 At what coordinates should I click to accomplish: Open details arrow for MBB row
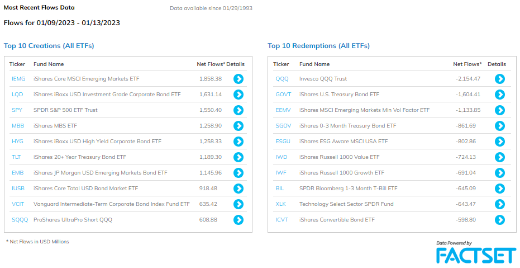coord(238,126)
